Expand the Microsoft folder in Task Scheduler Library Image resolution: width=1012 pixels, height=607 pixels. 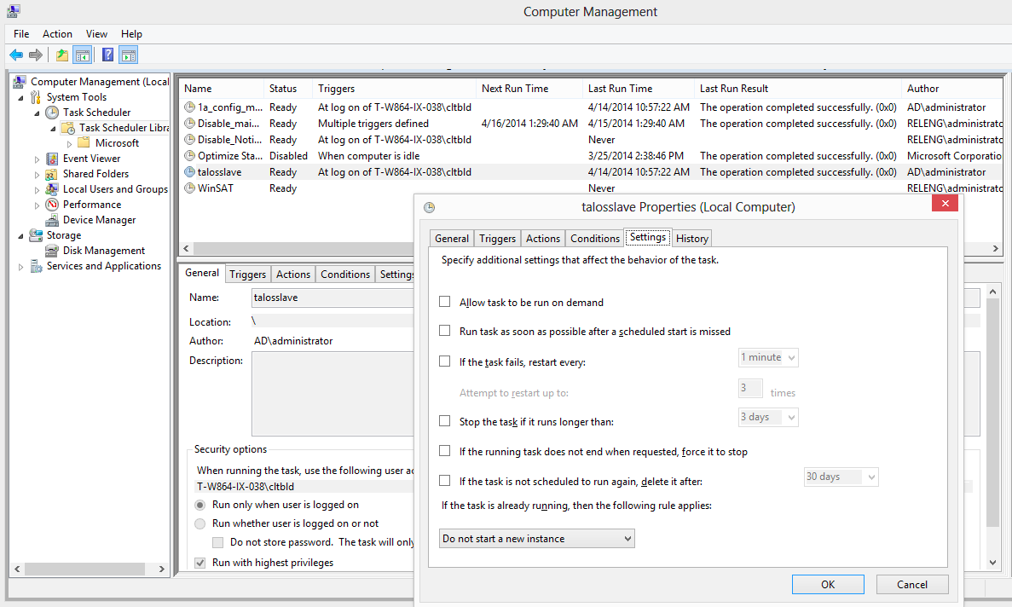coord(70,144)
